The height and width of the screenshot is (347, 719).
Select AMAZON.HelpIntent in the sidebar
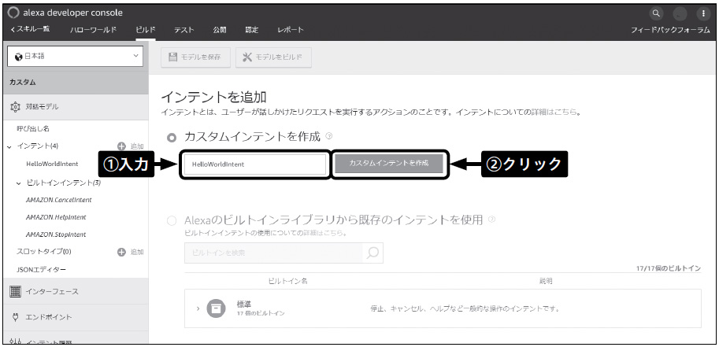pos(56,217)
